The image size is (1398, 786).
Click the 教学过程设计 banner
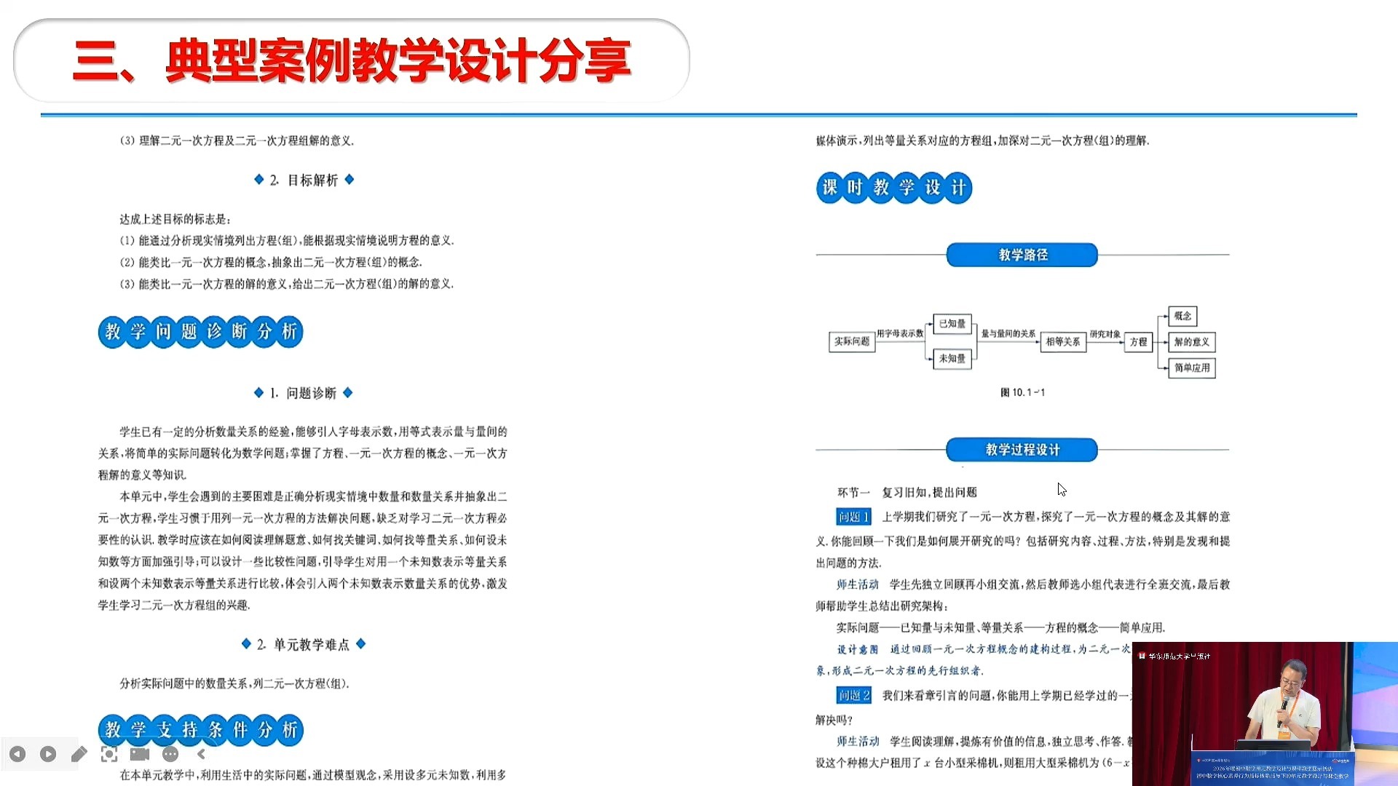(x=1022, y=450)
